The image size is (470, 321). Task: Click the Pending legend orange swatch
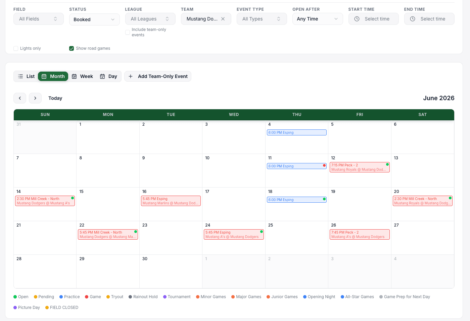pyautogui.click(x=36, y=297)
